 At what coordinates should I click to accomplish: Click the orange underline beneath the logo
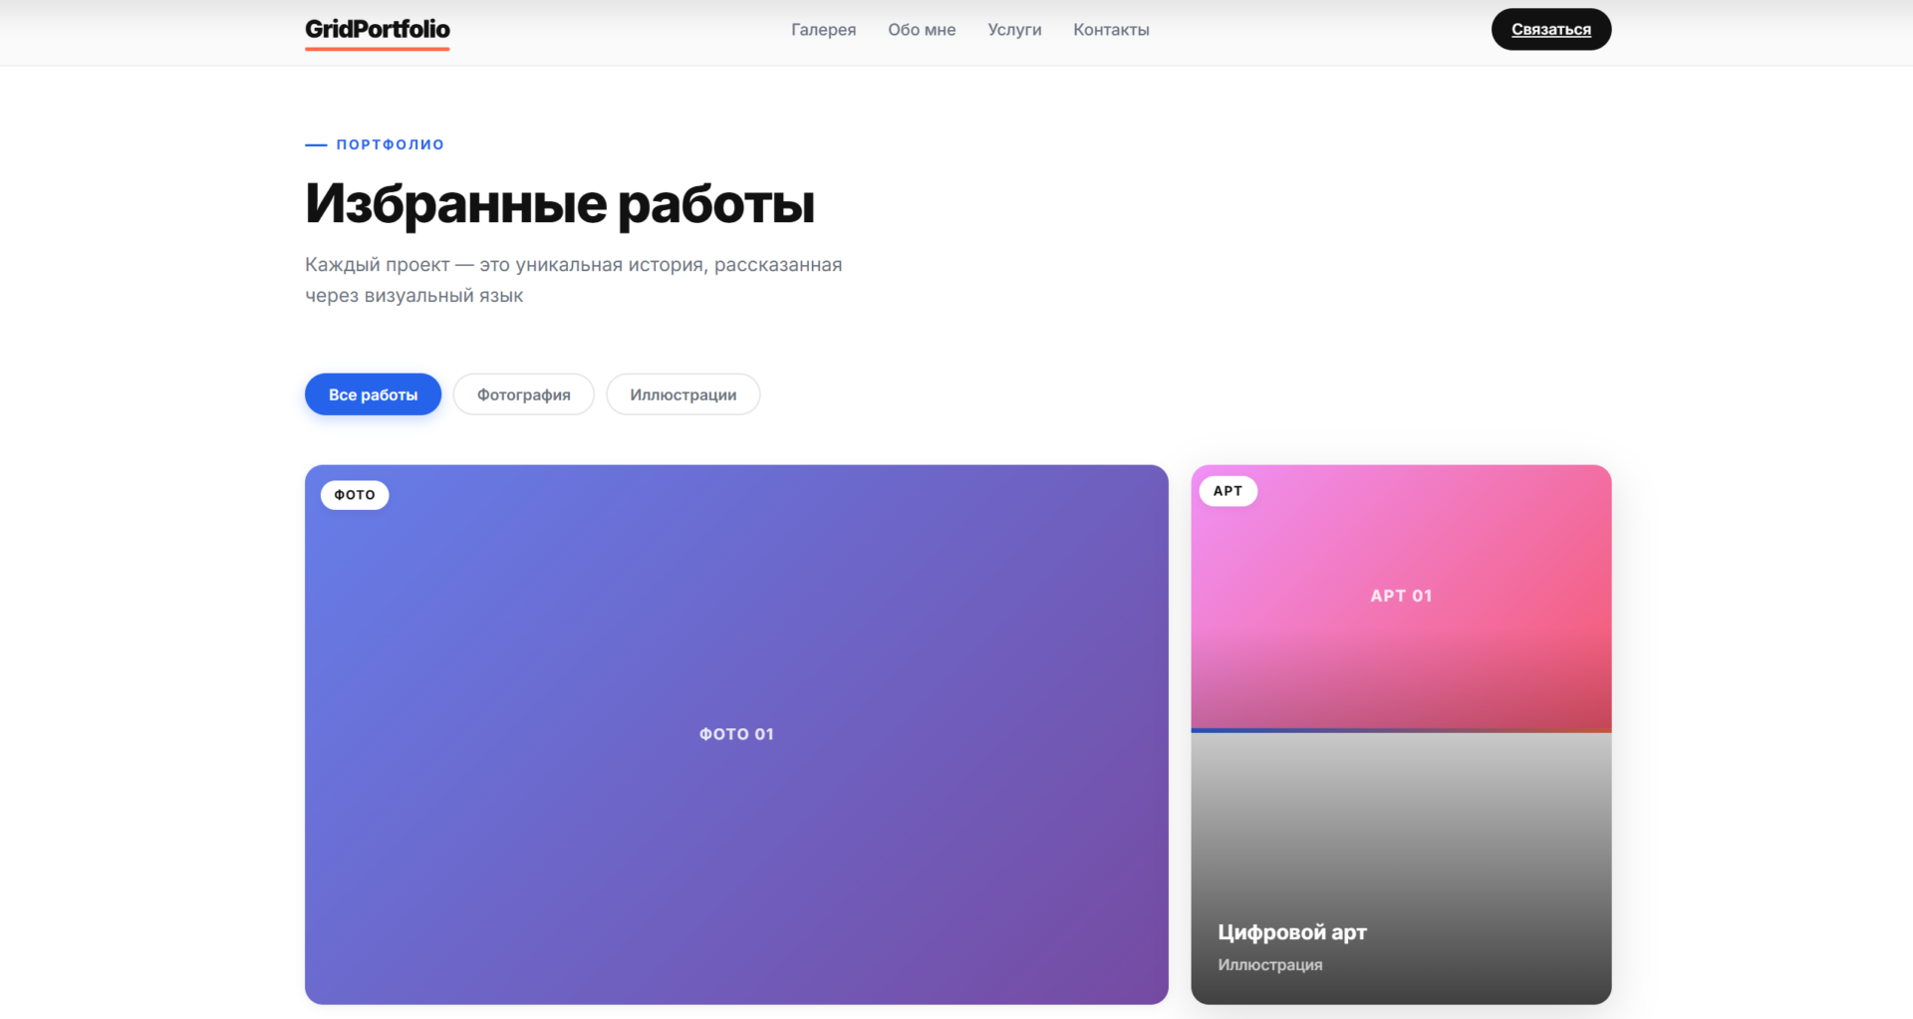click(x=377, y=48)
